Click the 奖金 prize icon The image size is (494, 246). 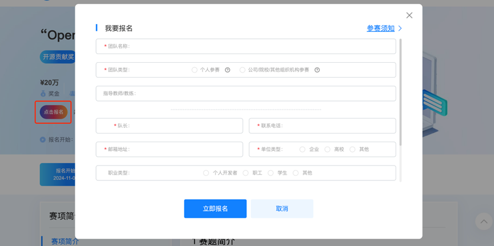(43, 94)
